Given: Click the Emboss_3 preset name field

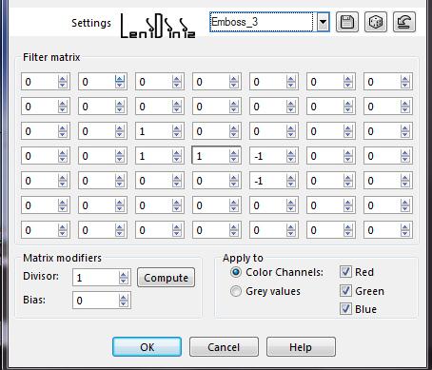Looking at the screenshot, I should tap(262, 22).
